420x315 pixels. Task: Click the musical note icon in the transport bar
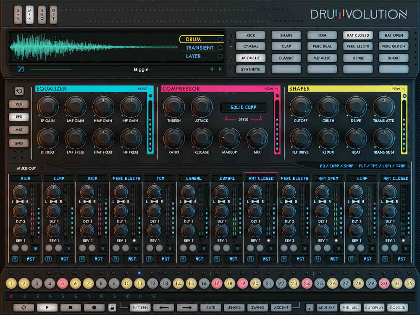click(310, 307)
